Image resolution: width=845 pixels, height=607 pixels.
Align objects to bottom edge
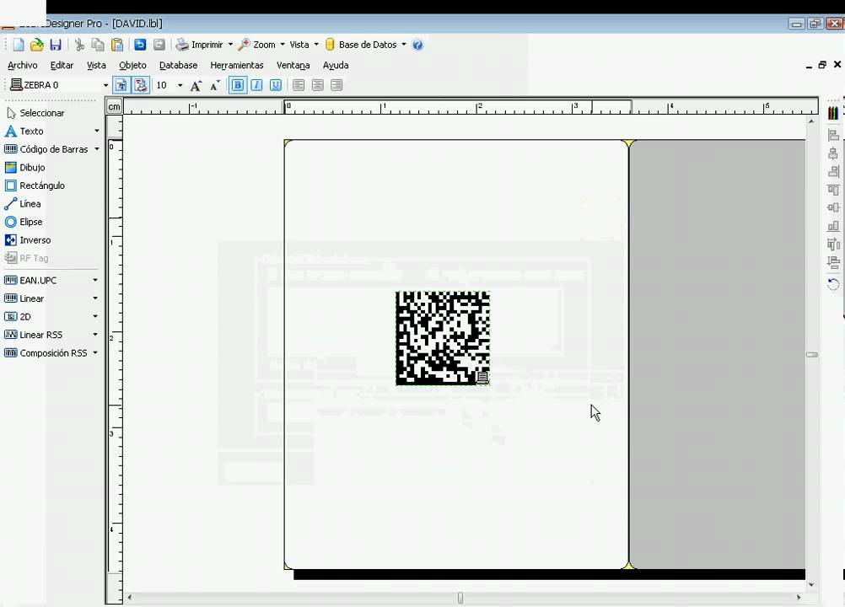point(833,226)
